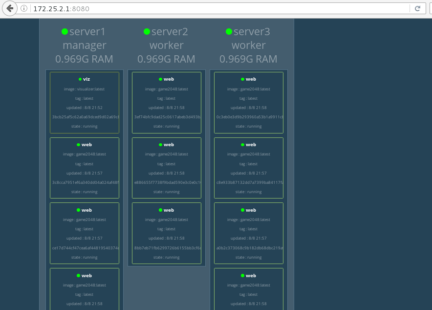Go back using the browser back arrow
The width and height of the screenshot is (432, 310).
[x=10, y=8]
